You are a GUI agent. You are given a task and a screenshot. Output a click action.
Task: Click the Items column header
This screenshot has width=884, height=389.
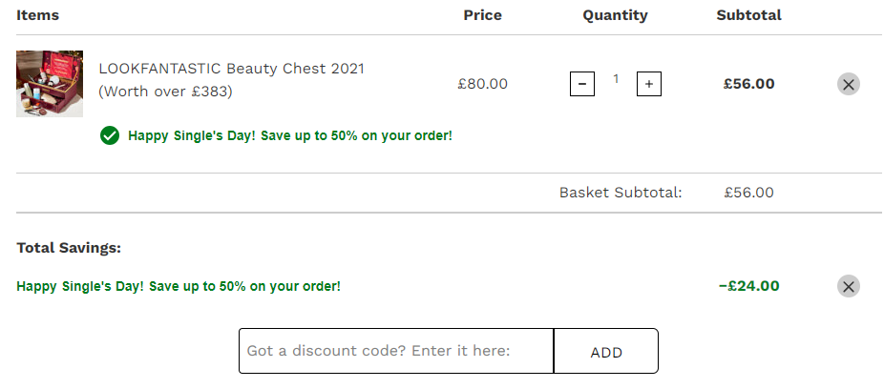(x=37, y=15)
